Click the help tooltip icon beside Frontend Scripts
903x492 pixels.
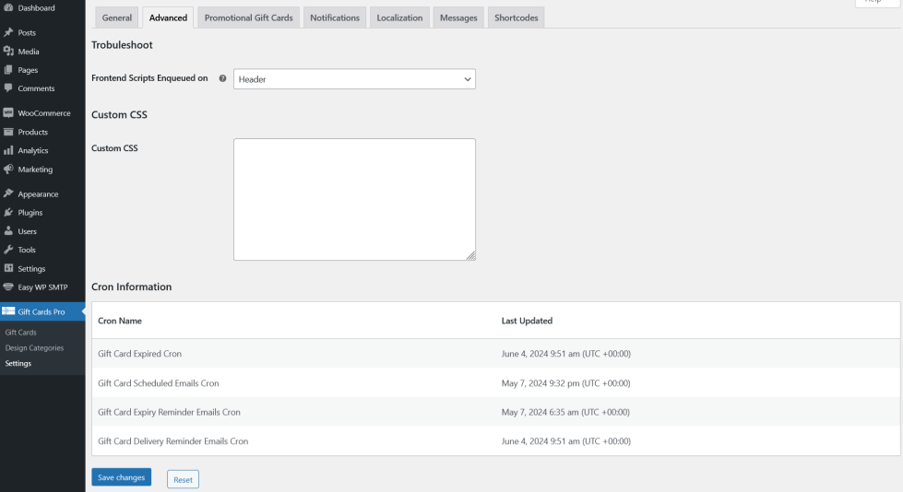[x=222, y=79]
